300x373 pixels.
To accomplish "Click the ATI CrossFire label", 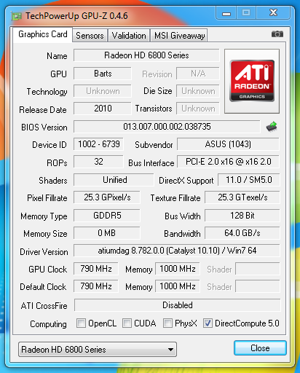I will pyautogui.click(x=44, y=306).
